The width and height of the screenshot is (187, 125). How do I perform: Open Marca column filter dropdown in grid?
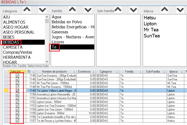coord(182,72)
